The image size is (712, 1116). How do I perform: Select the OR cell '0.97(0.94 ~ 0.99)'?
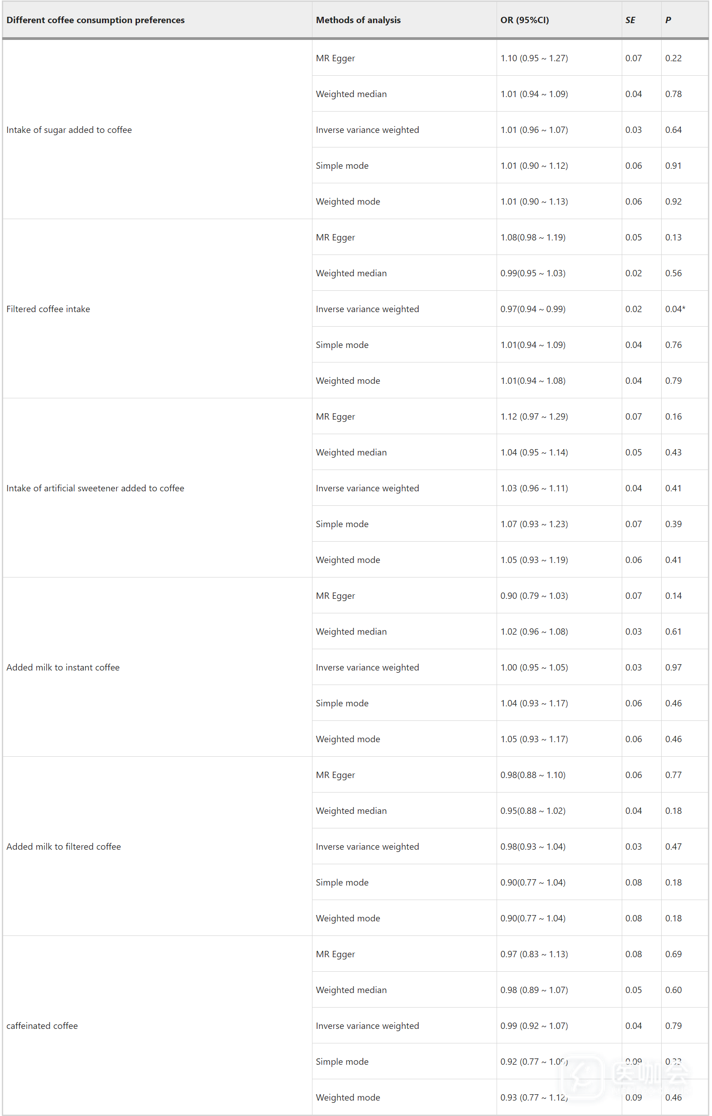pos(533,309)
